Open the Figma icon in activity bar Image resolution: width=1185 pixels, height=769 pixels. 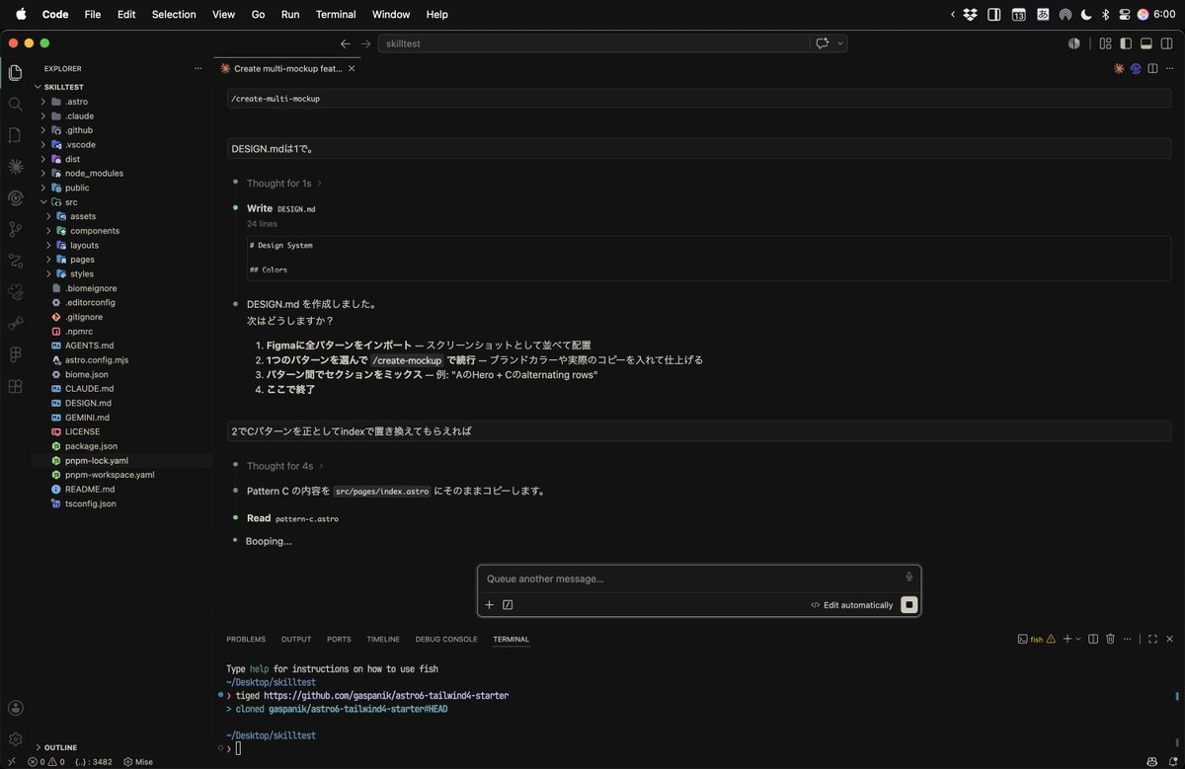pos(15,354)
